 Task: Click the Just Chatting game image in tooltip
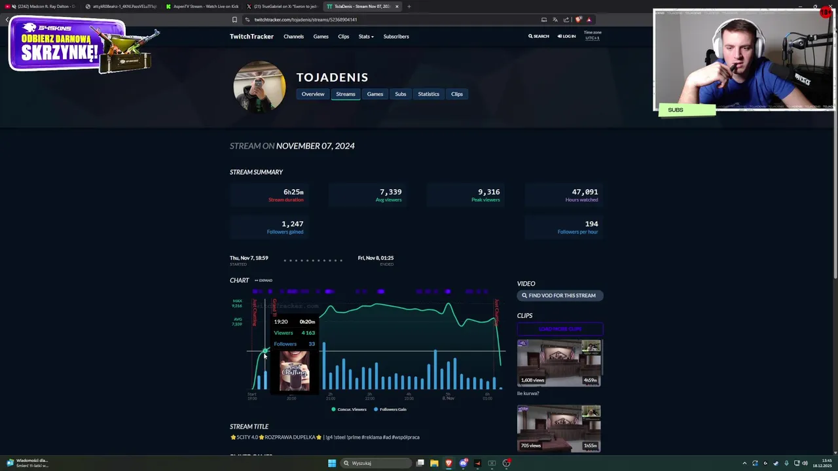pos(294,371)
